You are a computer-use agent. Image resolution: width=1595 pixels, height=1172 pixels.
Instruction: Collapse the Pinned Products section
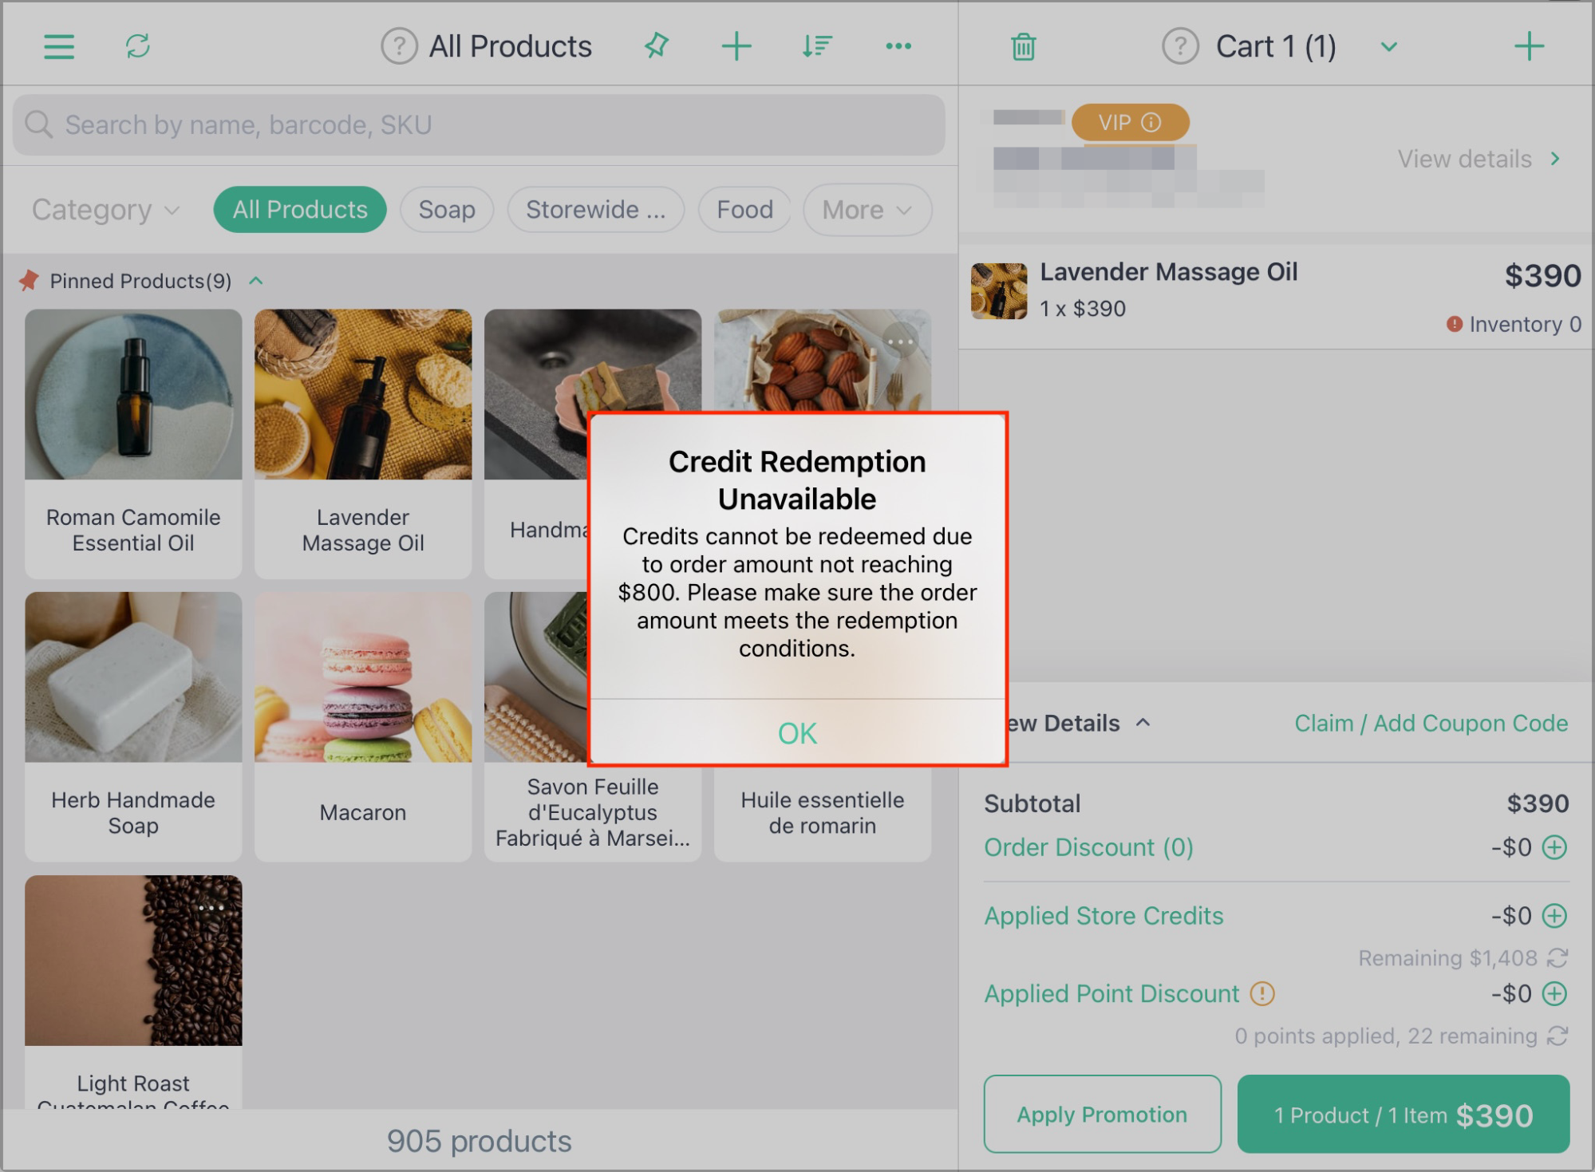pos(256,281)
